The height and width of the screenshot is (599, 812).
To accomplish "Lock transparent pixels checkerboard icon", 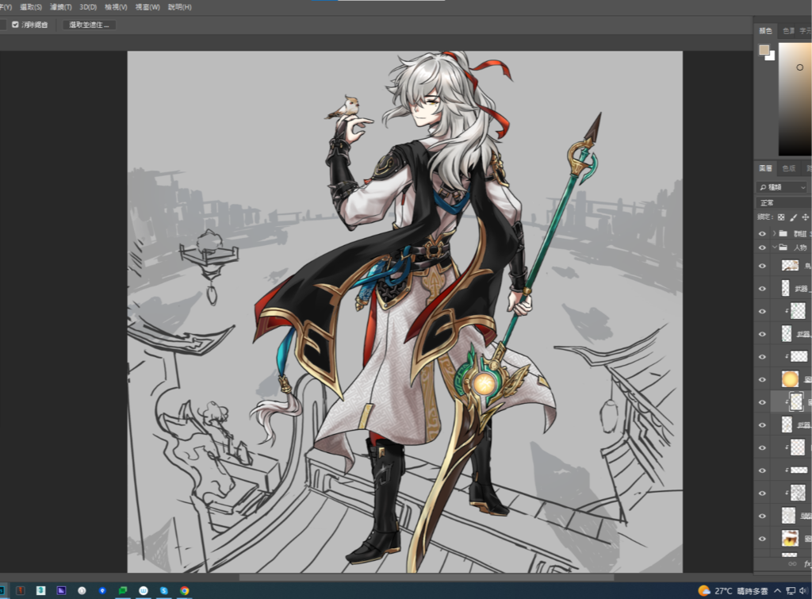I will coord(781,217).
